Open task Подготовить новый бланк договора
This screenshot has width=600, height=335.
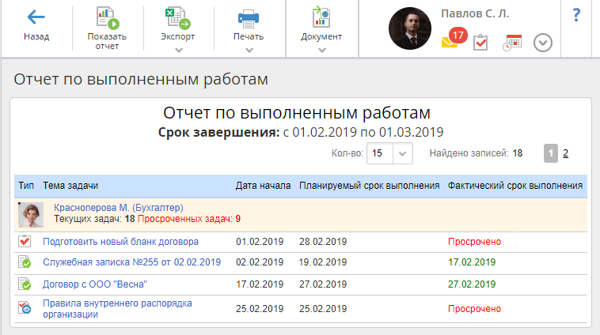(x=120, y=242)
